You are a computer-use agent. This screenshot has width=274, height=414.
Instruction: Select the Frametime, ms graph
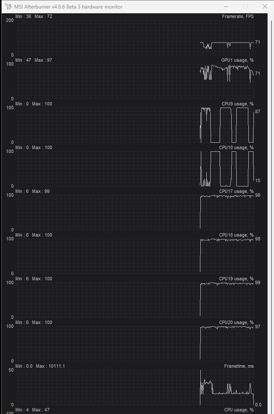pos(134,387)
